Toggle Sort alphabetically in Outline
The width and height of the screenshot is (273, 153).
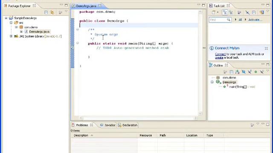tap(237, 72)
